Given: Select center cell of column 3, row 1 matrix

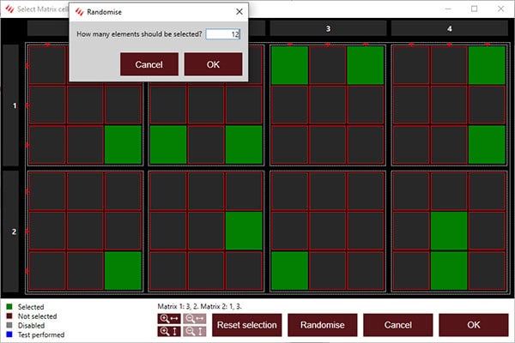Looking at the screenshot, I should pyautogui.click(x=328, y=105).
